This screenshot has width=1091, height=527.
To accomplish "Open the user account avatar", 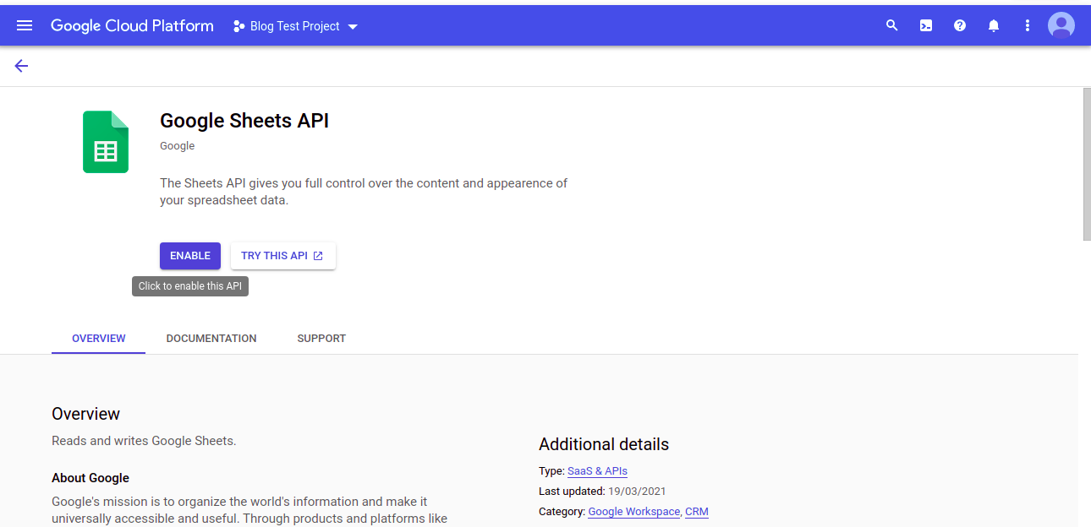I will point(1061,25).
